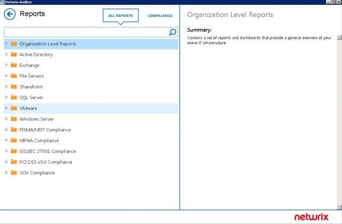Expand the SharePoint tree node

pyautogui.click(x=6, y=86)
